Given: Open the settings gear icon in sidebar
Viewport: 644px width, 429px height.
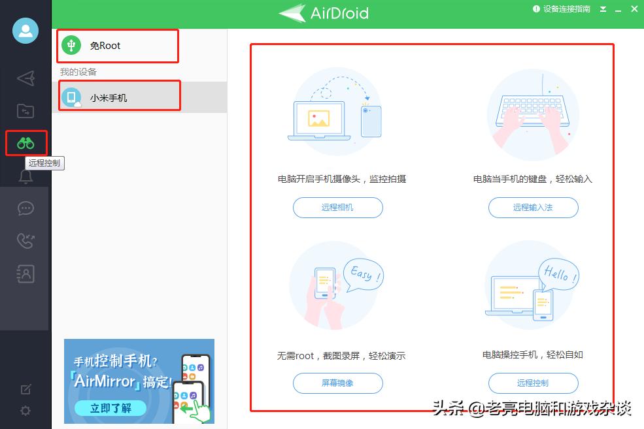Looking at the screenshot, I should pos(25,411).
